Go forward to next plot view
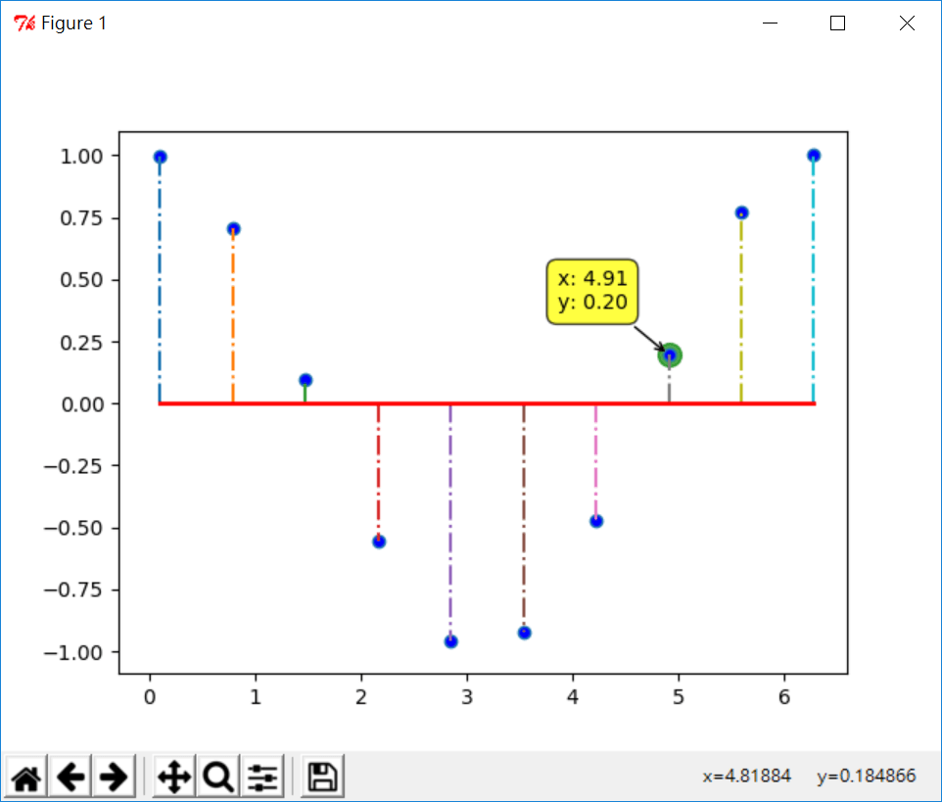The height and width of the screenshot is (802, 942). tap(115, 776)
